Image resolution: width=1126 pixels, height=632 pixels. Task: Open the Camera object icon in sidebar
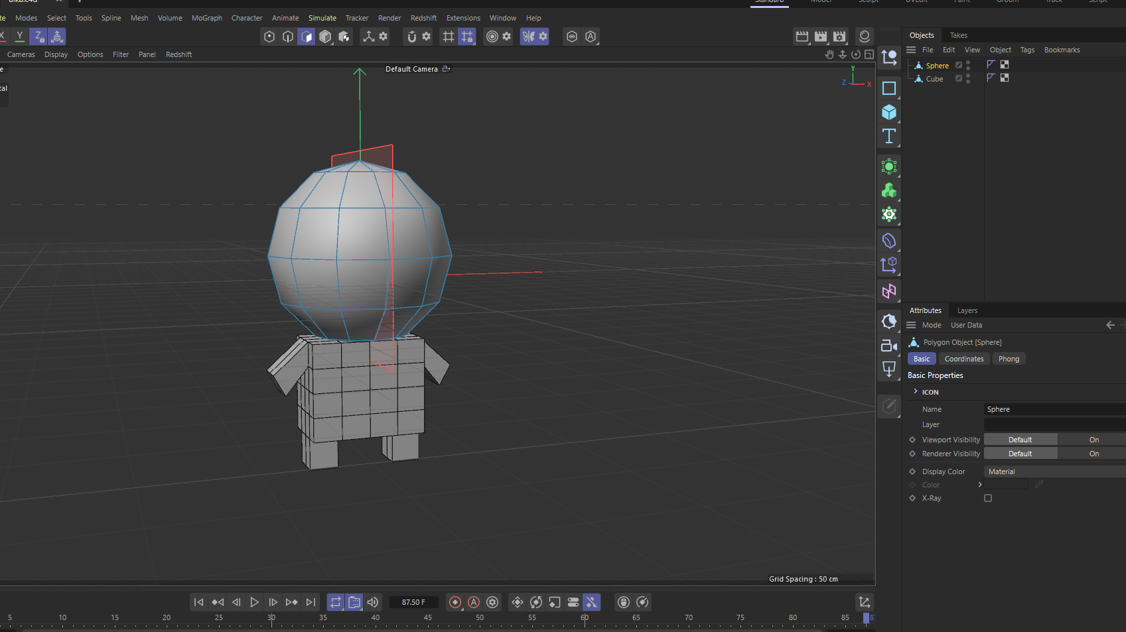pos(888,346)
